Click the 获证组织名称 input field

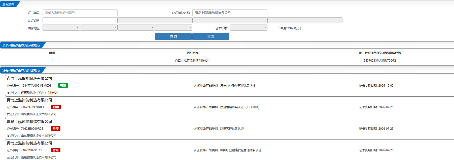click(230, 13)
